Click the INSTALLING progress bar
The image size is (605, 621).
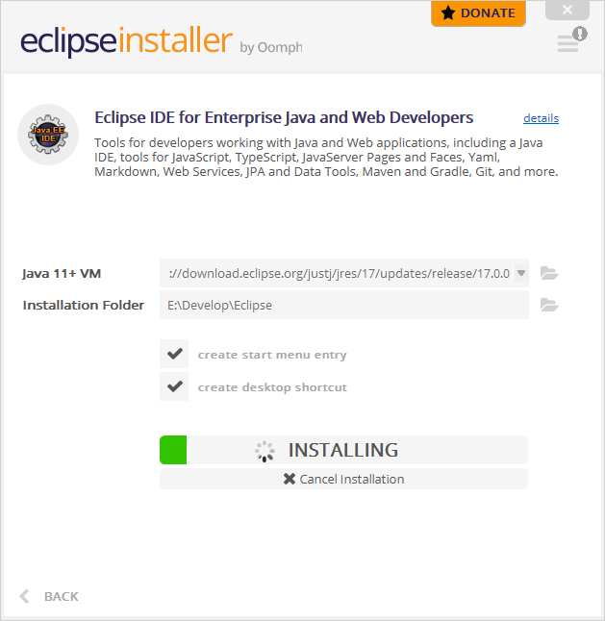coord(344,450)
